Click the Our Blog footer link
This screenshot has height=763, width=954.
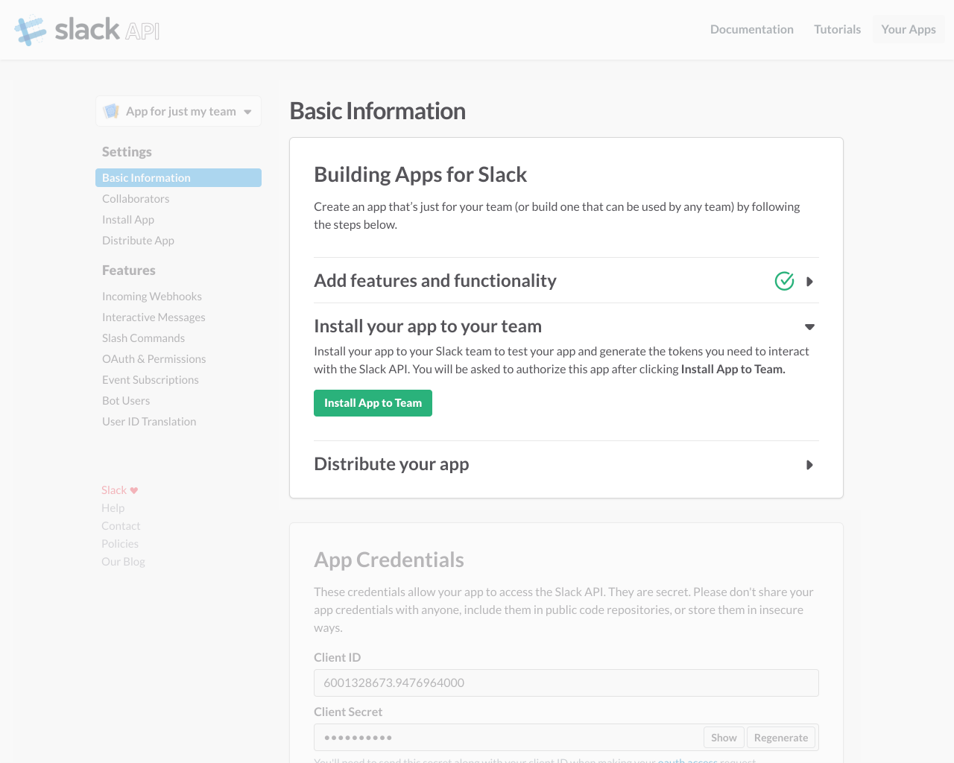(x=123, y=562)
